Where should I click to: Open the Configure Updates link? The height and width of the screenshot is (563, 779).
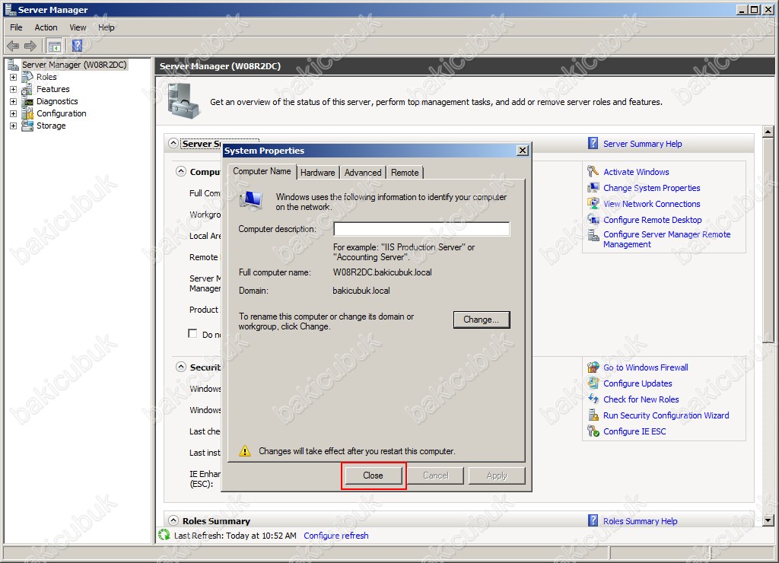tap(638, 383)
